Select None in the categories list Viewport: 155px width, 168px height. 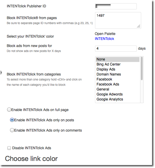pos(118,59)
